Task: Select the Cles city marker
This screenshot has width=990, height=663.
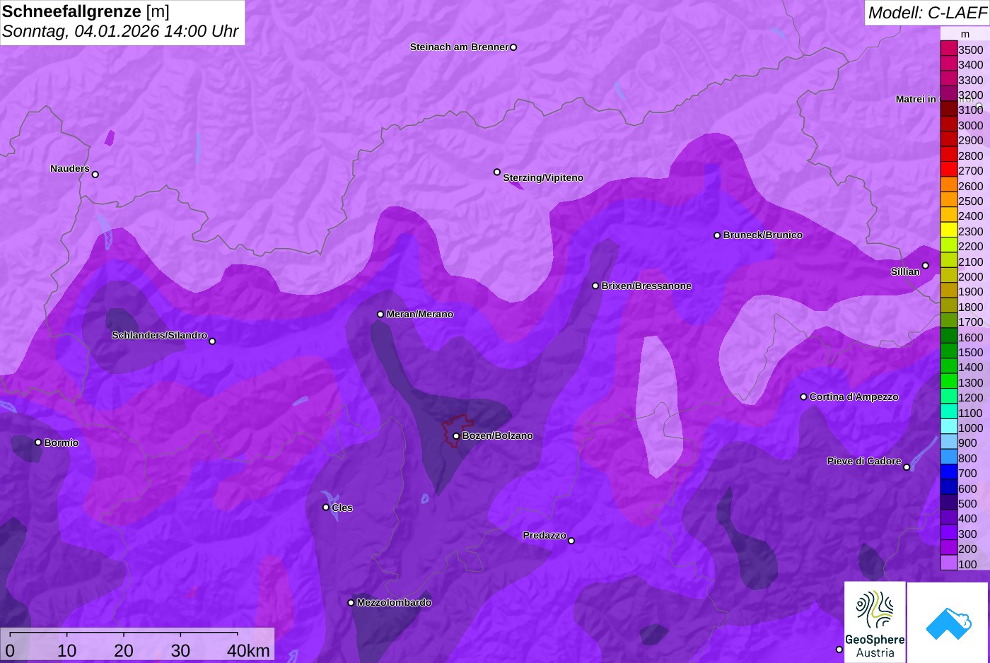Action: 326,507
